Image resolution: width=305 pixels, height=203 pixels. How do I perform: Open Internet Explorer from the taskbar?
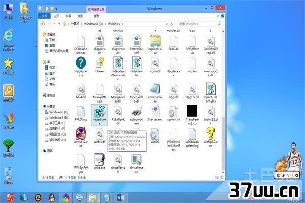[79, 197]
